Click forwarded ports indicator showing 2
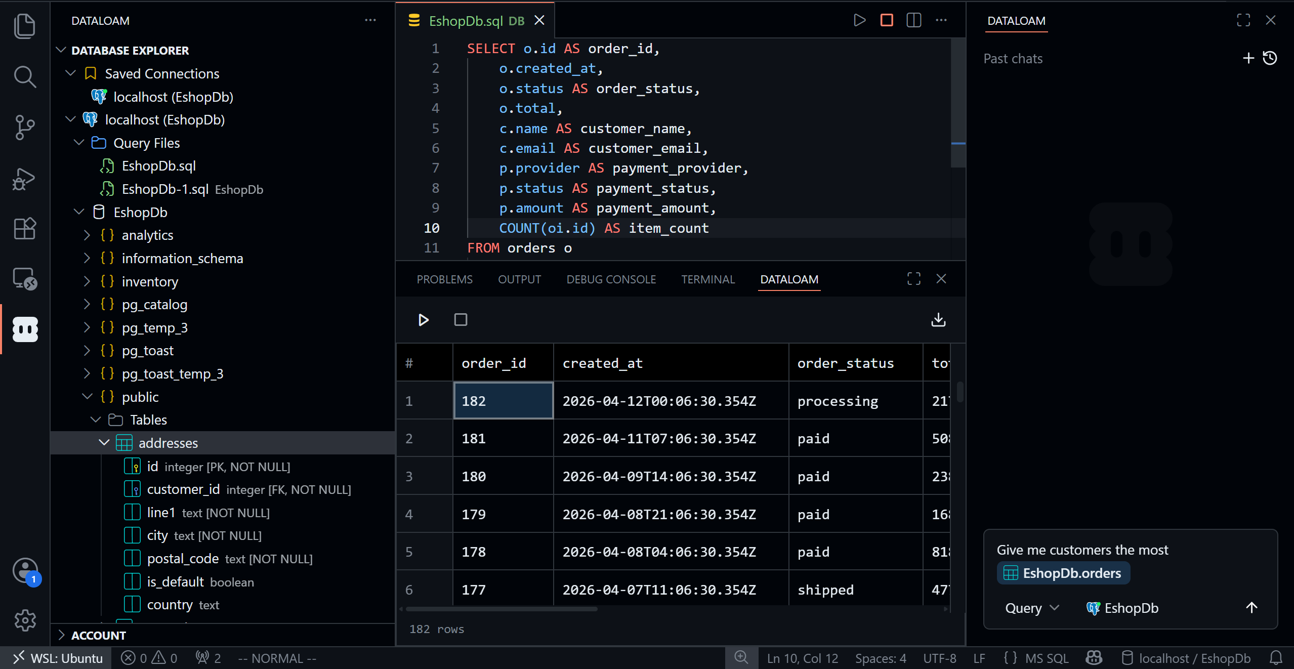The image size is (1294, 669). [208, 658]
